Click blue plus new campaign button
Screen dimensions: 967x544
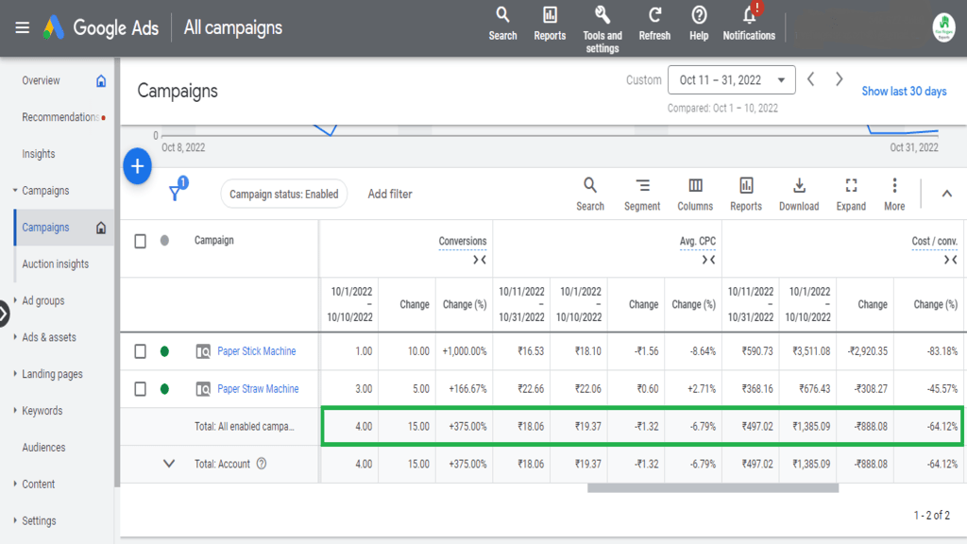click(x=137, y=166)
